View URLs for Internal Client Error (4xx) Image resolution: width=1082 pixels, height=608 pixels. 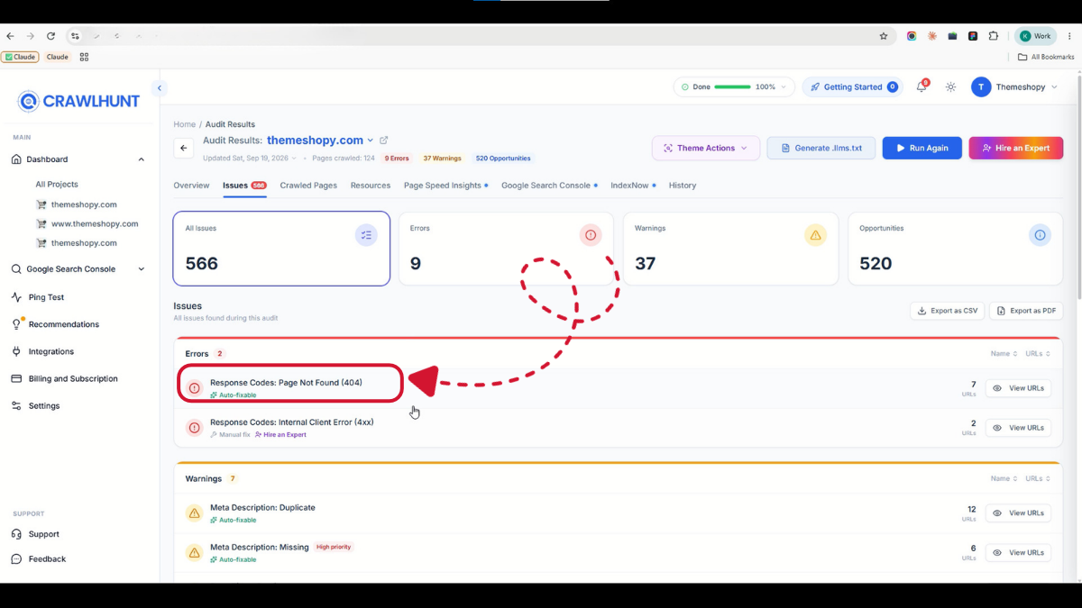click(1018, 428)
